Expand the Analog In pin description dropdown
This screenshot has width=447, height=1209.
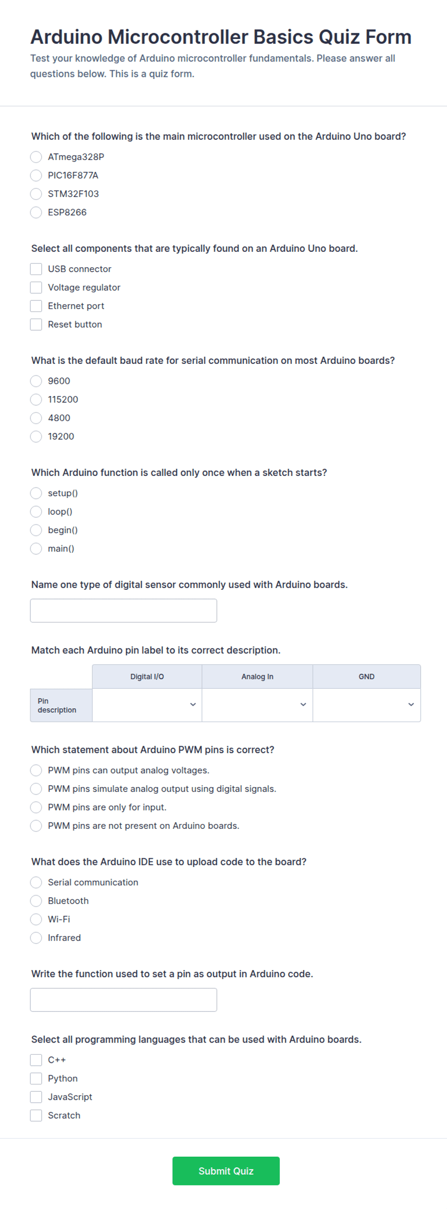[257, 705]
